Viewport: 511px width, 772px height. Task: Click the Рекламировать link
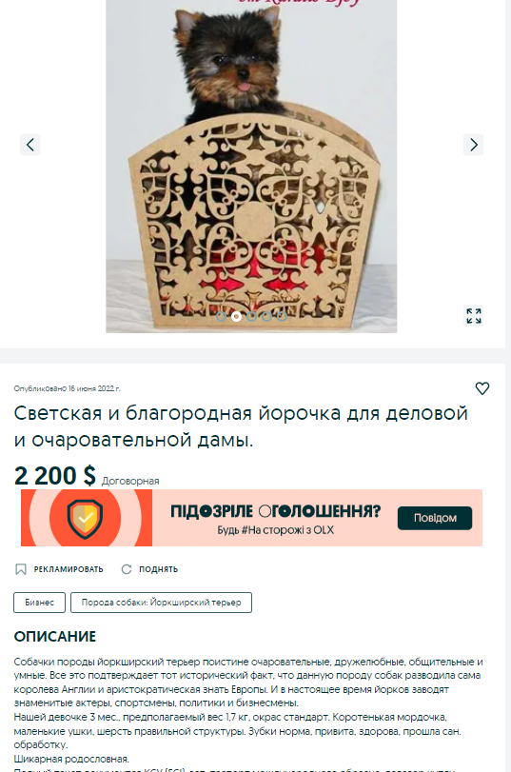69,569
